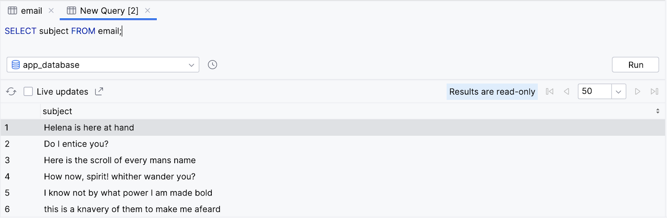The height and width of the screenshot is (218, 667).
Task: Sort results by the subject column
Action: click(657, 111)
